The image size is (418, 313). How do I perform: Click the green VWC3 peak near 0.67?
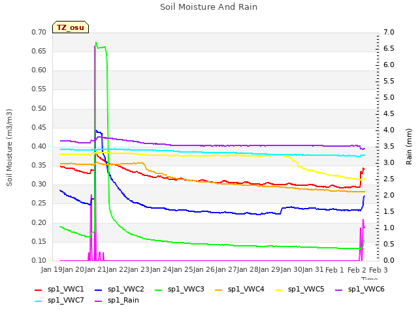pos(96,42)
